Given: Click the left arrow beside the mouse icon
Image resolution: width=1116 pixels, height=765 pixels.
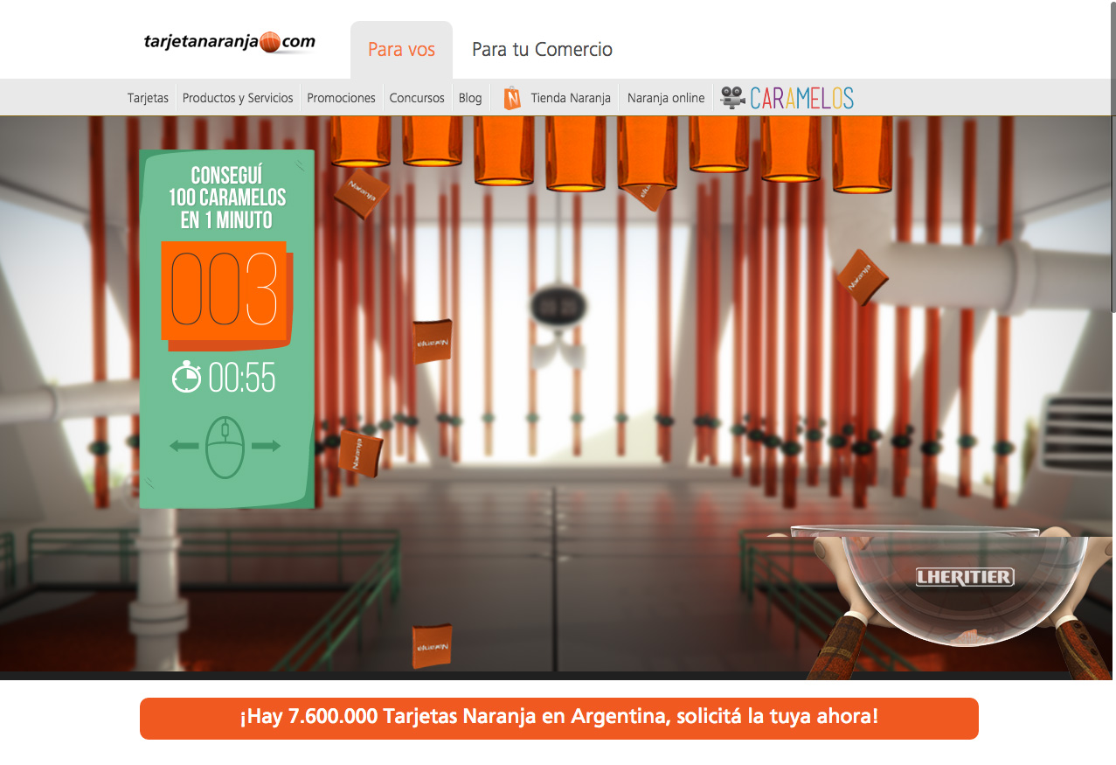Looking at the screenshot, I should pyautogui.click(x=184, y=447).
